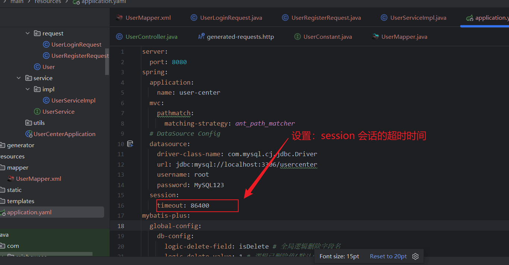Click the 'port: 8080' line in editor
The height and width of the screenshot is (265, 509).
pos(168,62)
